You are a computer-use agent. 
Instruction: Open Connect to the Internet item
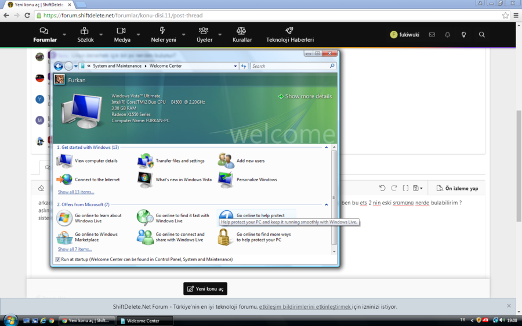88,180
